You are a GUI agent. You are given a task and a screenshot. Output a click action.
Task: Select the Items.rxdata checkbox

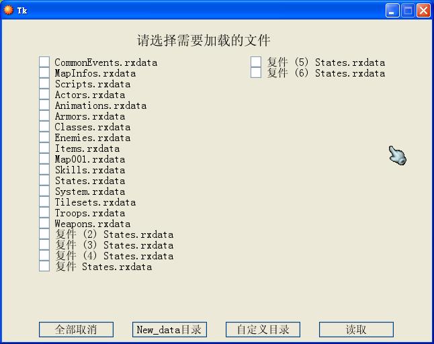(44, 148)
